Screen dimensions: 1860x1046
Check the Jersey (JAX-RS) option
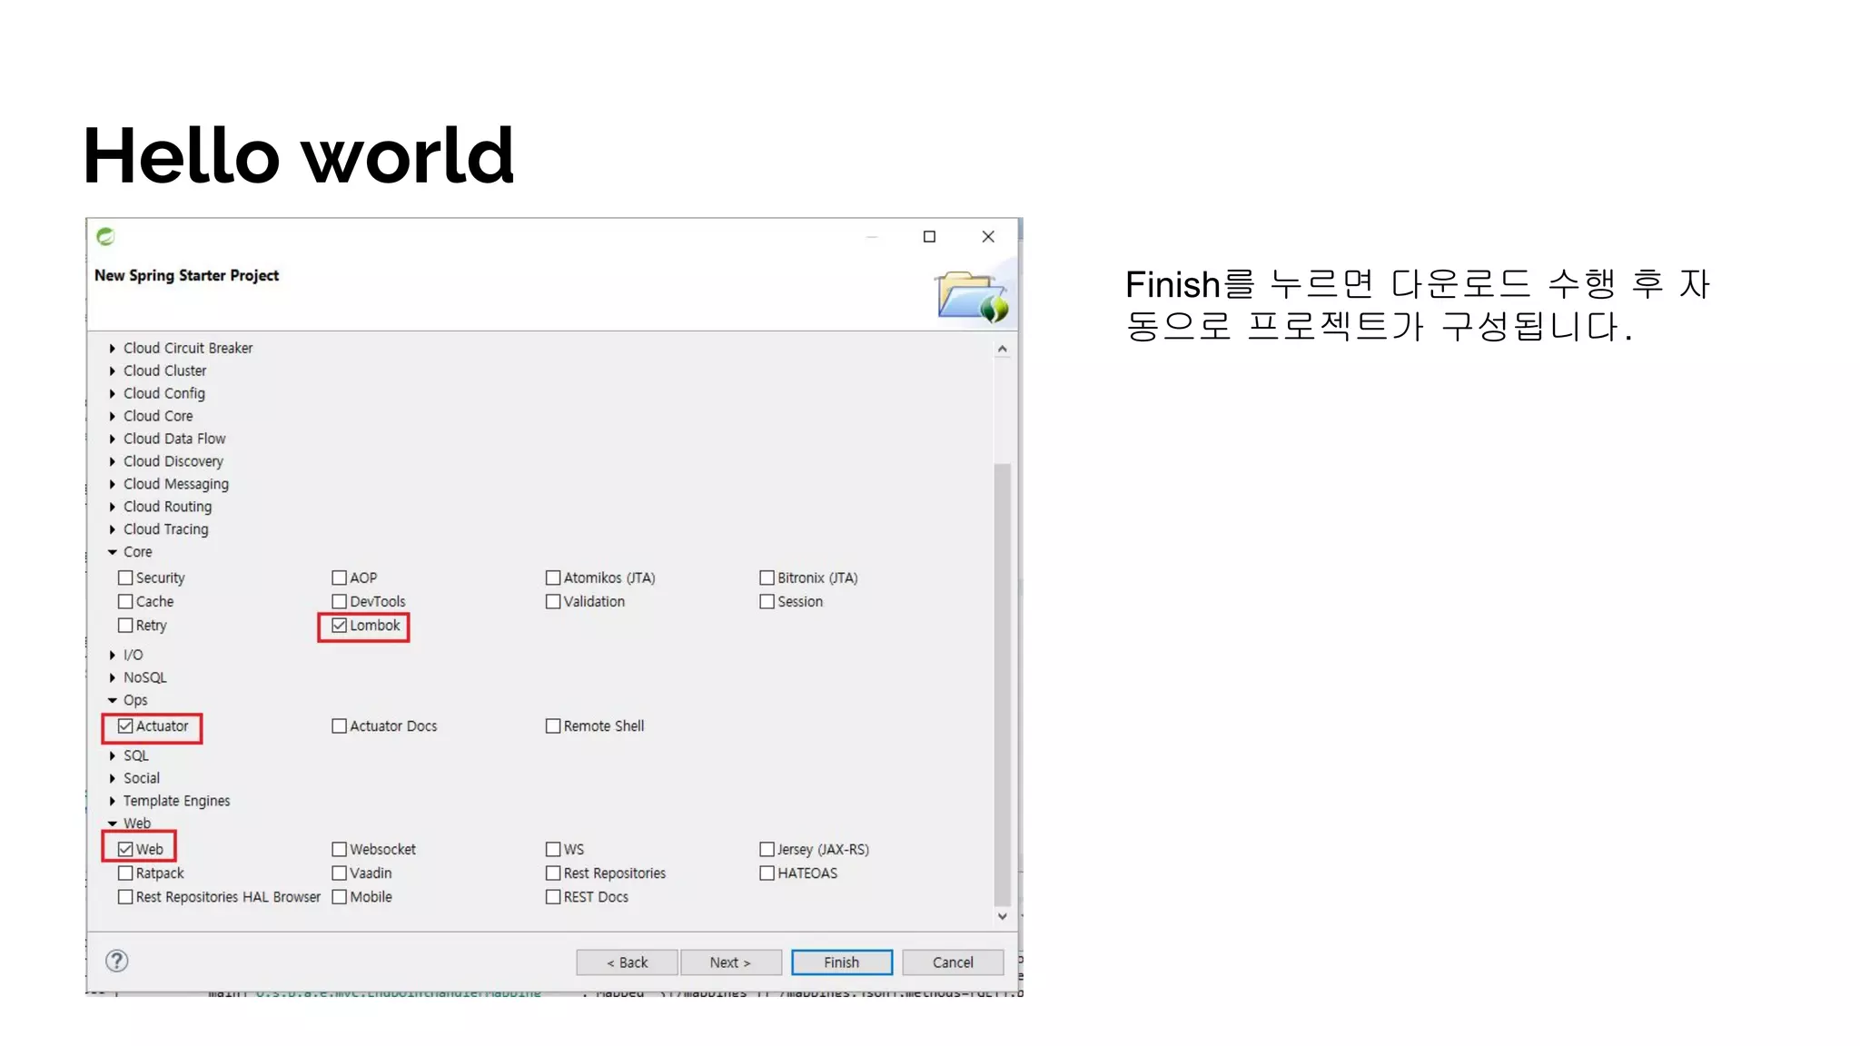pyautogui.click(x=767, y=850)
